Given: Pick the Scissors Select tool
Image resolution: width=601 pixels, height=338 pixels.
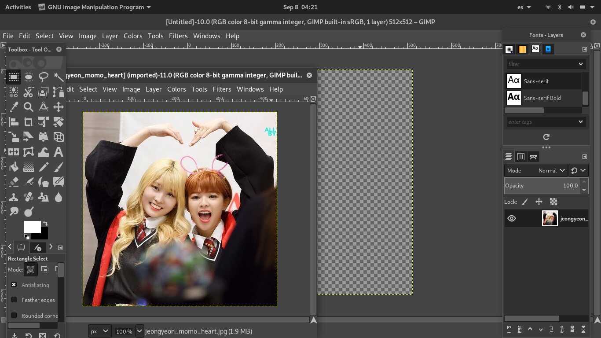Looking at the screenshot, I should (29, 92).
